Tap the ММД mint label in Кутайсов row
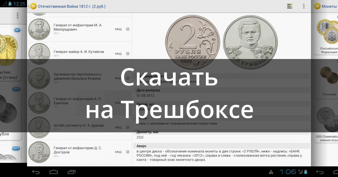 click(x=118, y=54)
